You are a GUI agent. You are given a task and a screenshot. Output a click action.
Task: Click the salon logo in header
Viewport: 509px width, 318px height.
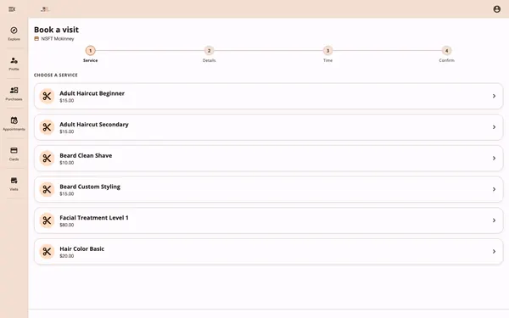coord(45,9)
